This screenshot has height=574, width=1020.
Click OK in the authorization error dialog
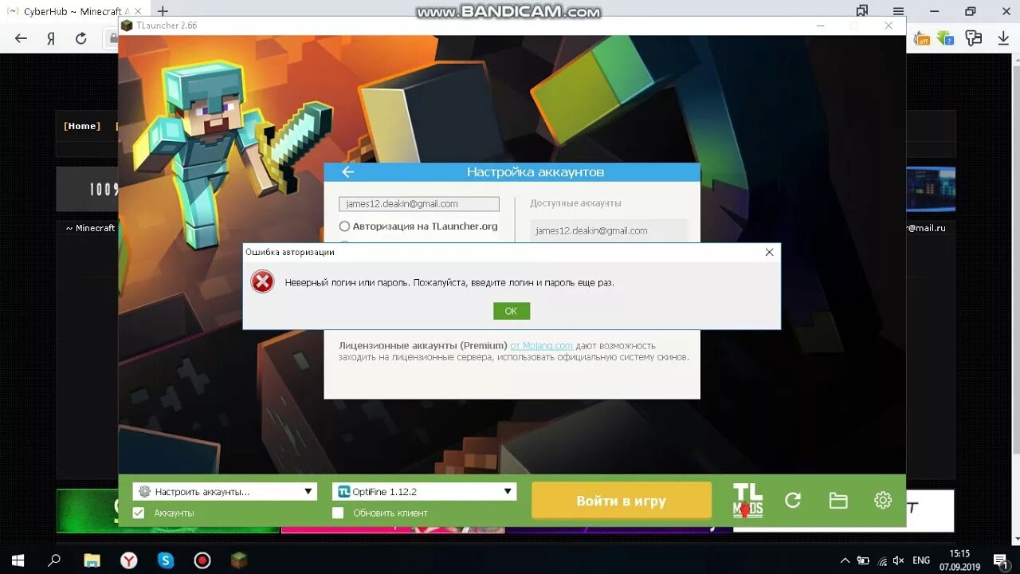(x=511, y=311)
